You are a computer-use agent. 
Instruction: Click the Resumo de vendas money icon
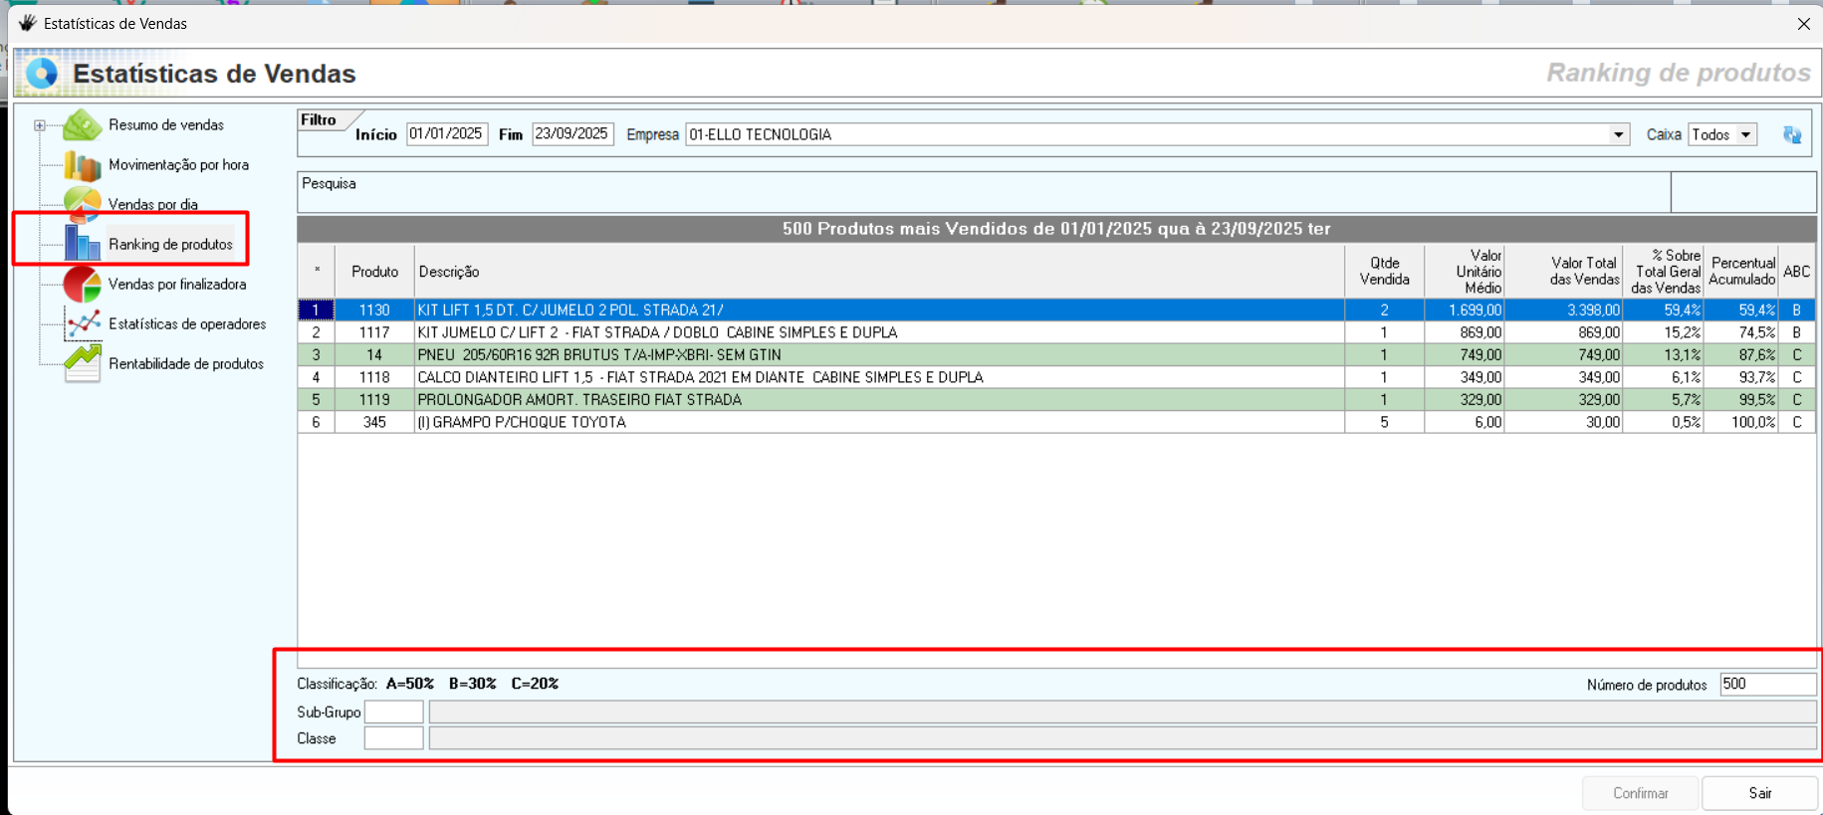pos(82,125)
